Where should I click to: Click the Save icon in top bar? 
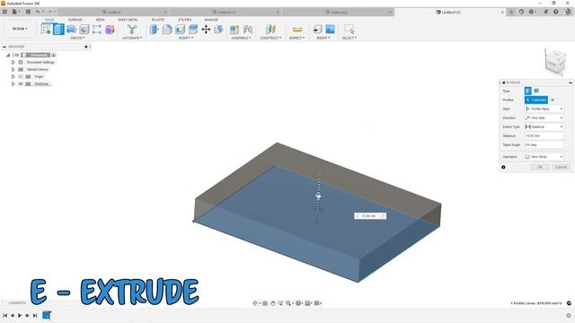[28, 12]
